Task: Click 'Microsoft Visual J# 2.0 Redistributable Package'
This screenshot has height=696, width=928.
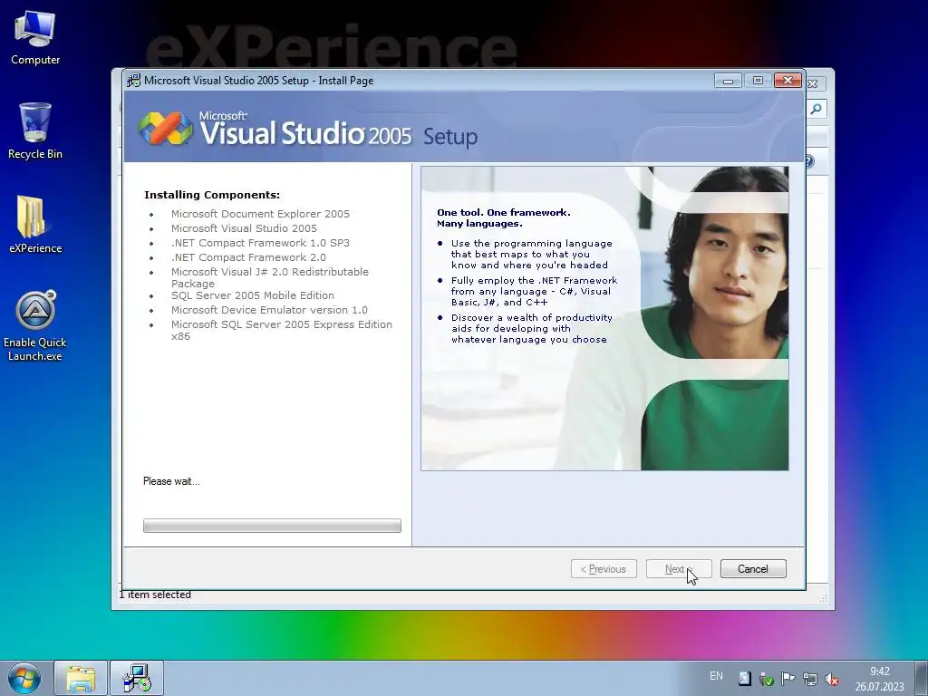Action: [x=270, y=277]
